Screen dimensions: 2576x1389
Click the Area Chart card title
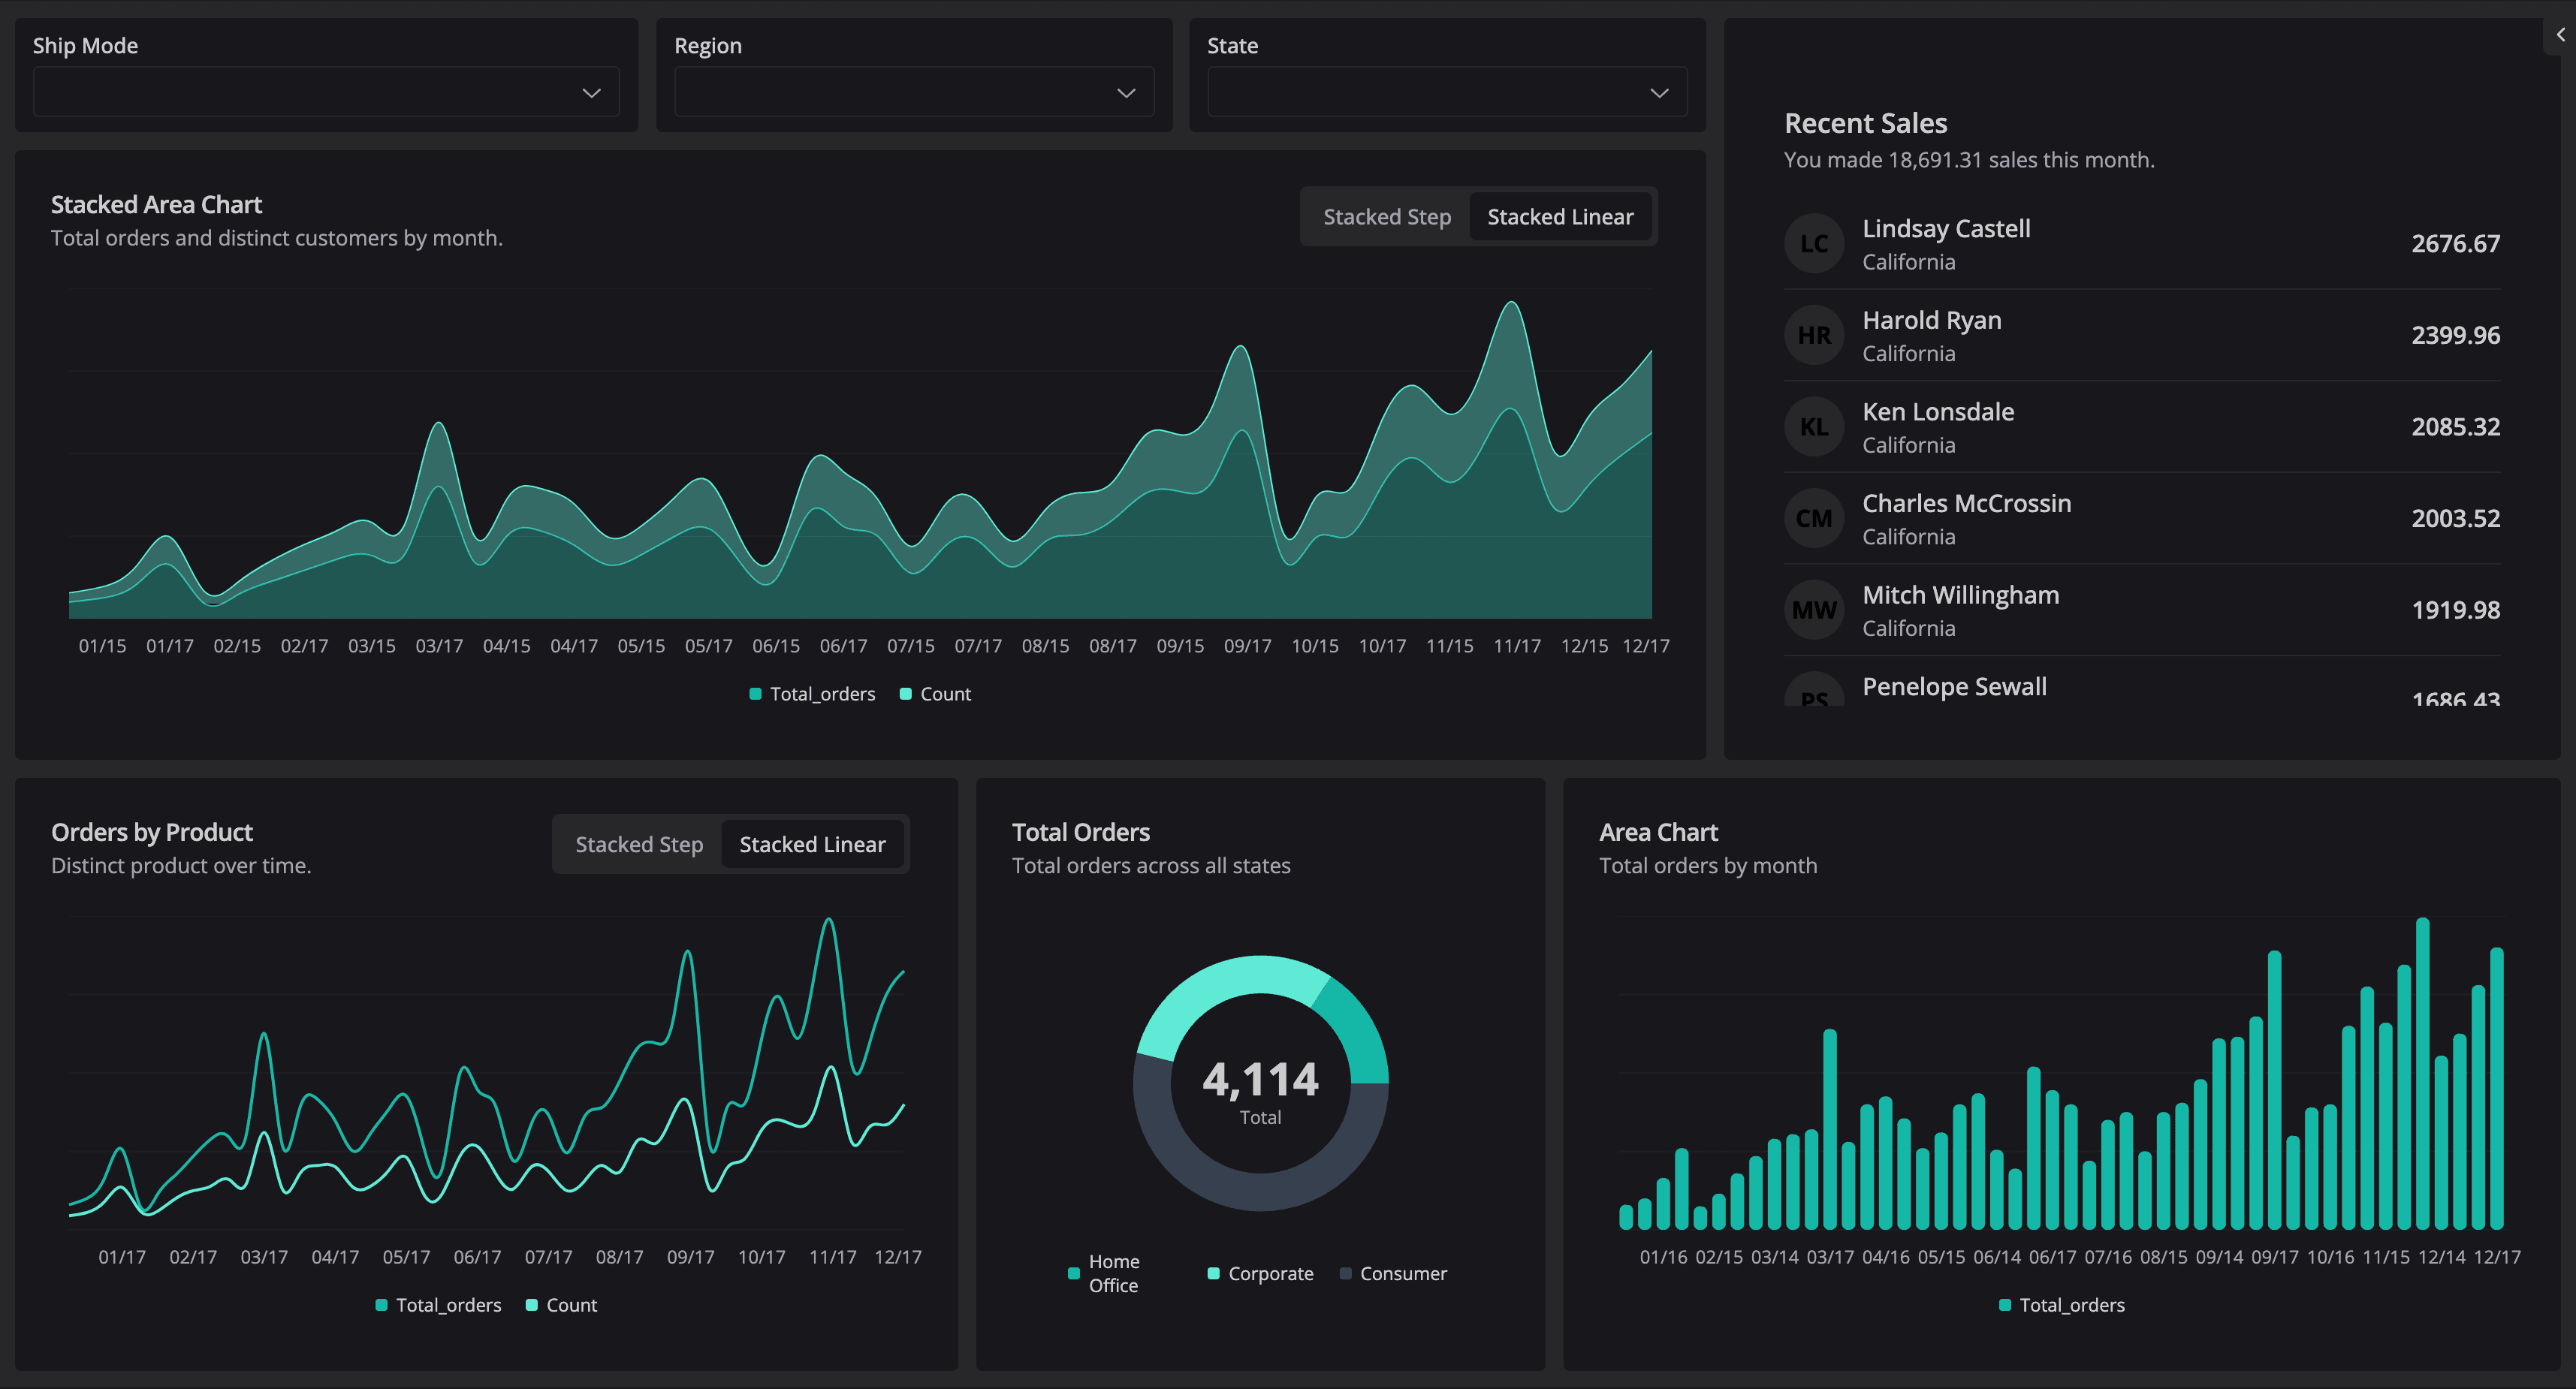(1658, 832)
